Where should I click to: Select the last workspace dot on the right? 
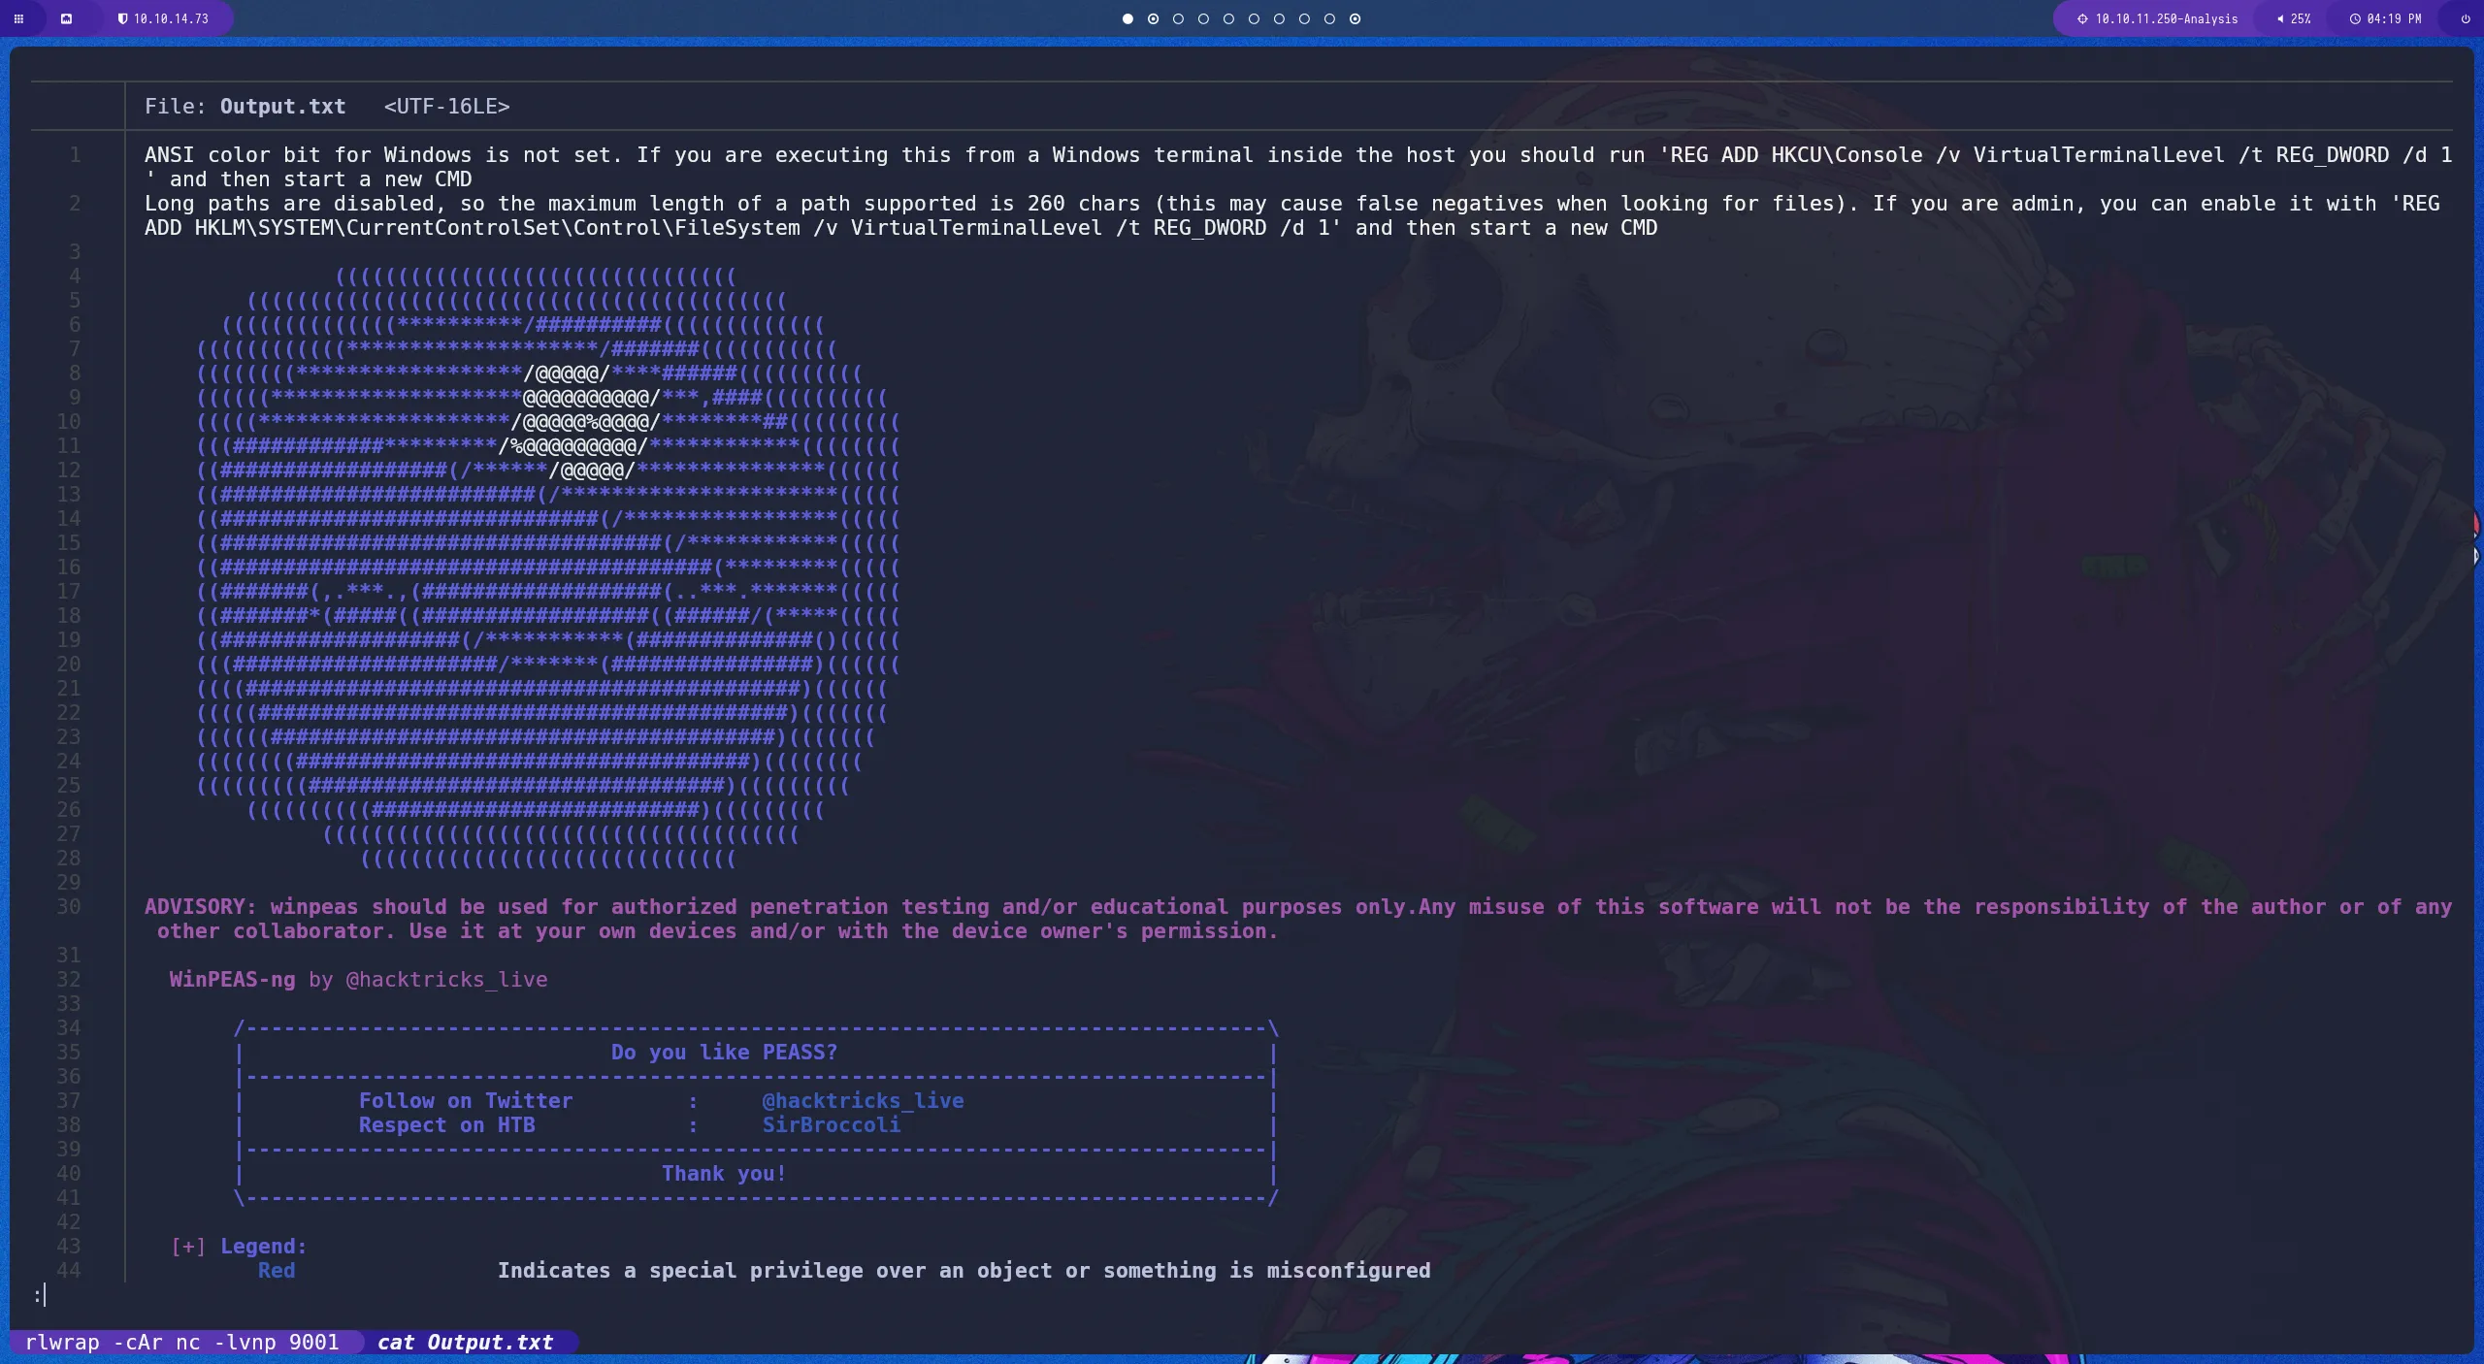tap(1355, 18)
